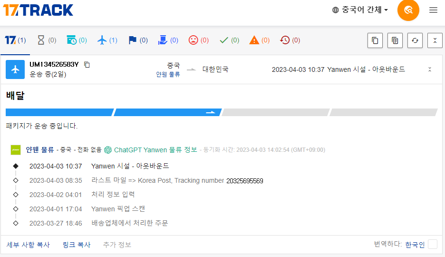Click tracking number UM134526583Y
445x257 pixels.
54,64
